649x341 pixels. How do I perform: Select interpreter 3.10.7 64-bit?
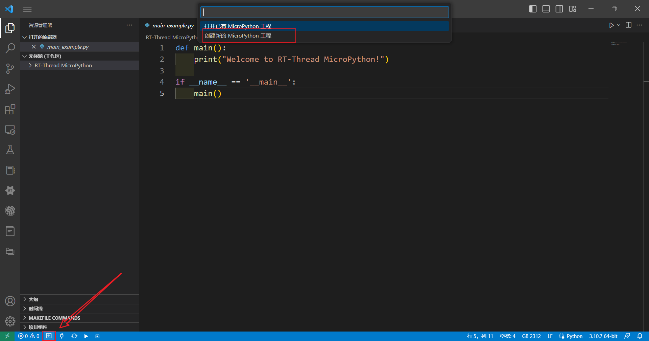click(603, 336)
